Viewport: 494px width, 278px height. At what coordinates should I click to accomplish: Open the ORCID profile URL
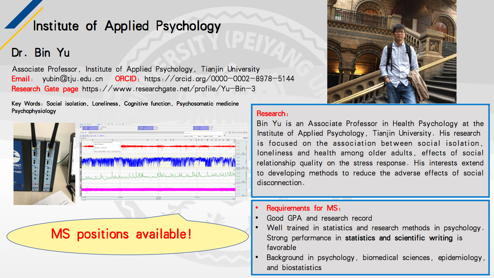tap(219, 79)
